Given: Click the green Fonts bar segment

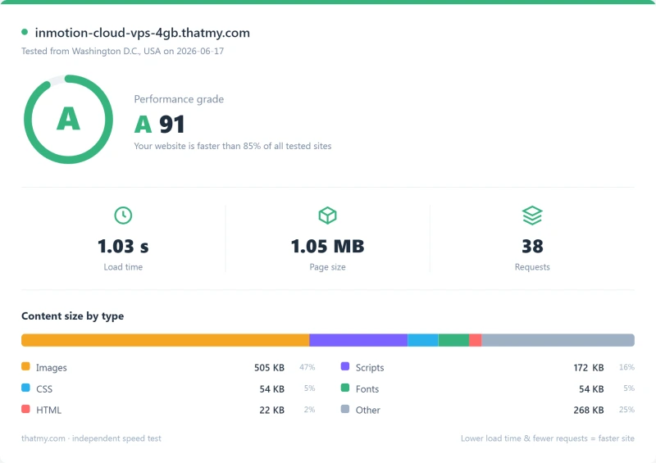Looking at the screenshot, I should click(x=453, y=340).
